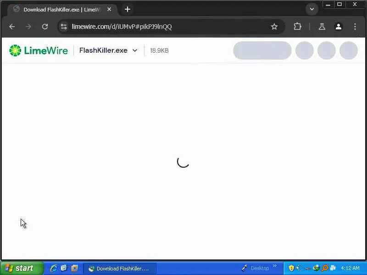Click the Download FlashKiller taskbar button
Image resolution: width=367 pixels, height=275 pixels.
tap(120, 269)
